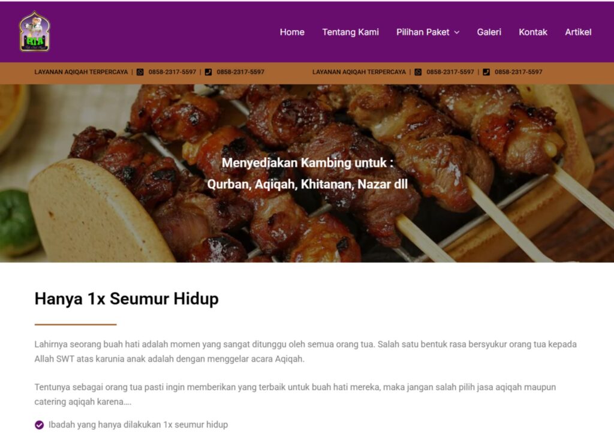Expand the Pilihan Paket chevron arrow
This screenshot has width=614, height=434.
point(456,32)
